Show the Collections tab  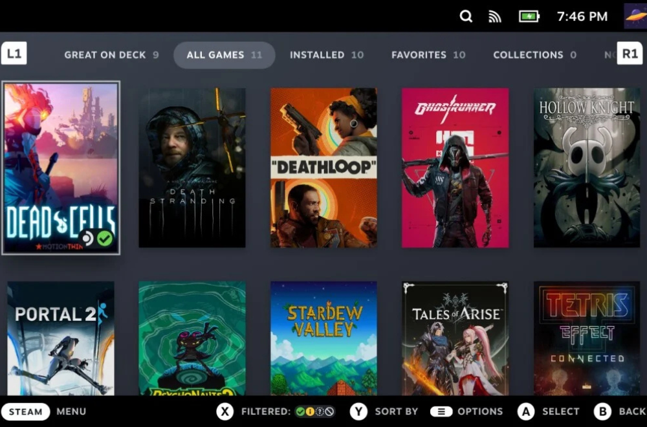(x=535, y=55)
